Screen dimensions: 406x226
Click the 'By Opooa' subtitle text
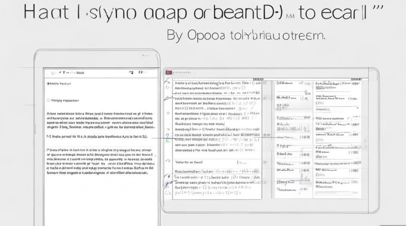point(246,36)
